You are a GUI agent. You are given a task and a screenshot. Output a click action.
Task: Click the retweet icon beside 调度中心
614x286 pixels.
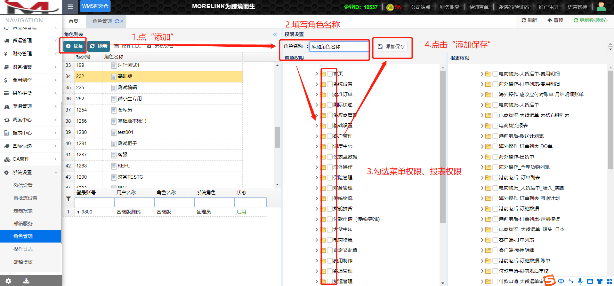coord(7,120)
